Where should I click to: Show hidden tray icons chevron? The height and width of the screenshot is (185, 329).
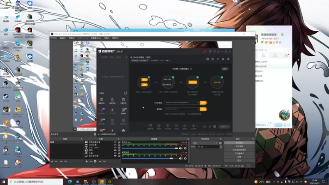pyautogui.click(x=274, y=182)
